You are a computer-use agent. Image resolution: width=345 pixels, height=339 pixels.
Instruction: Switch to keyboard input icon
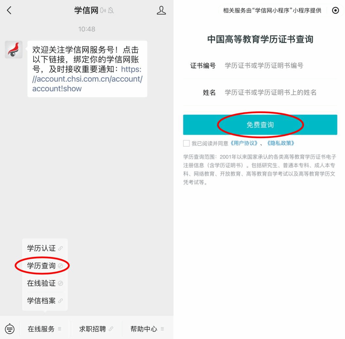[10, 329]
